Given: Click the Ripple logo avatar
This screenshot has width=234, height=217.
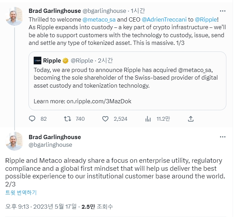Looking at the screenshot, I should coord(37,61).
